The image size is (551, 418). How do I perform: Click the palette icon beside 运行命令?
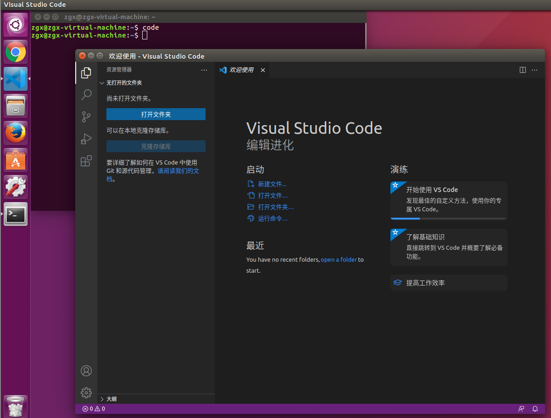click(250, 219)
